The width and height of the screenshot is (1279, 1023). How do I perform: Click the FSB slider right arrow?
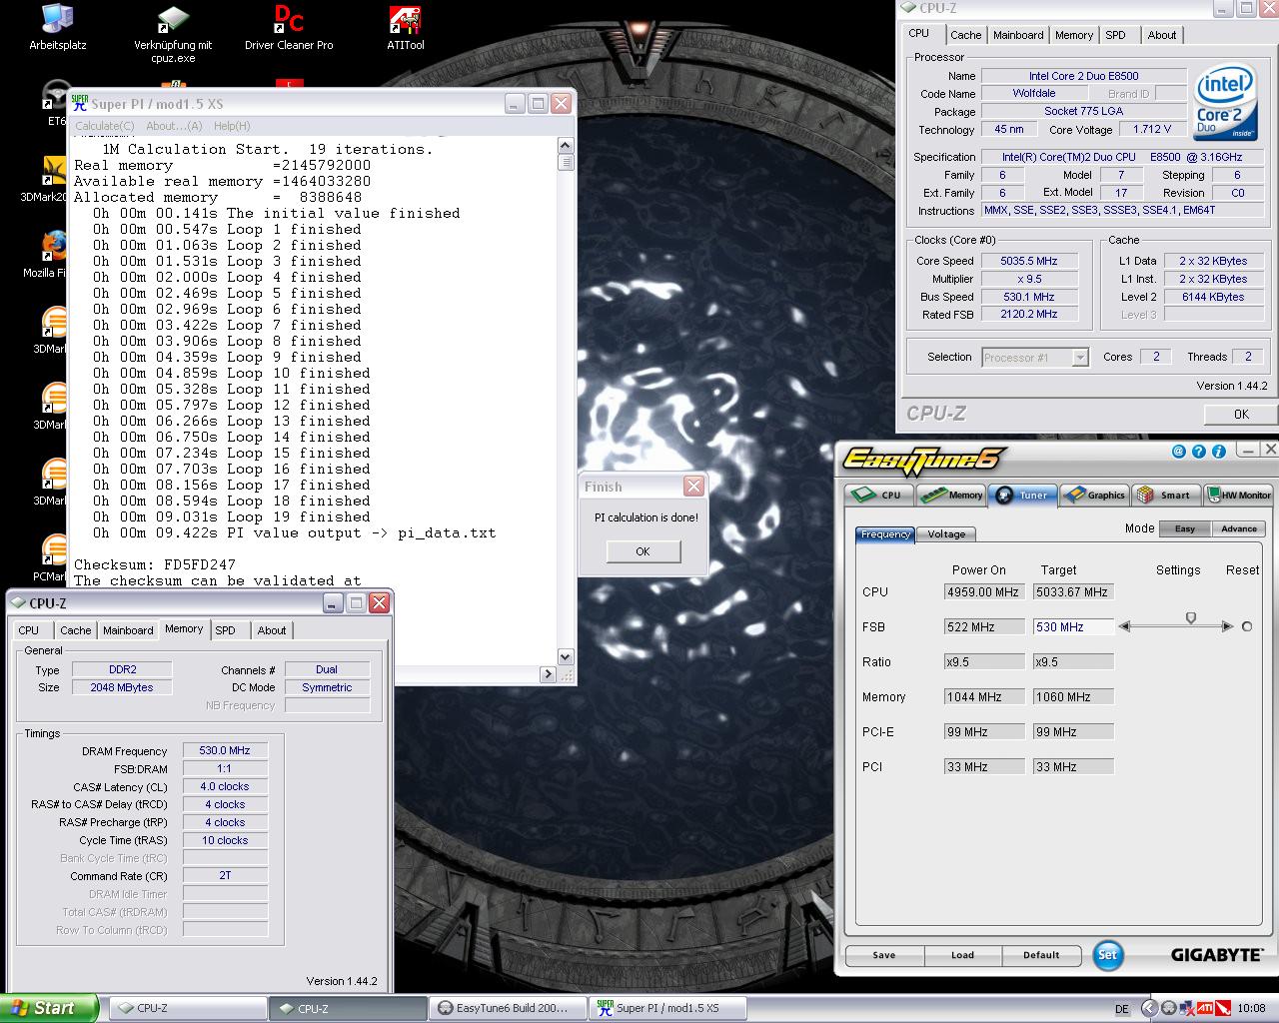tap(1227, 626)
